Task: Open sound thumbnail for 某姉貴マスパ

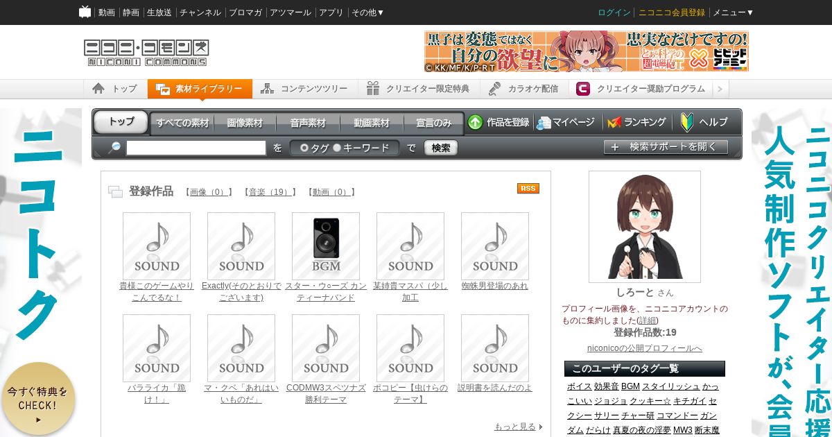Action: (x=410, y=246)
